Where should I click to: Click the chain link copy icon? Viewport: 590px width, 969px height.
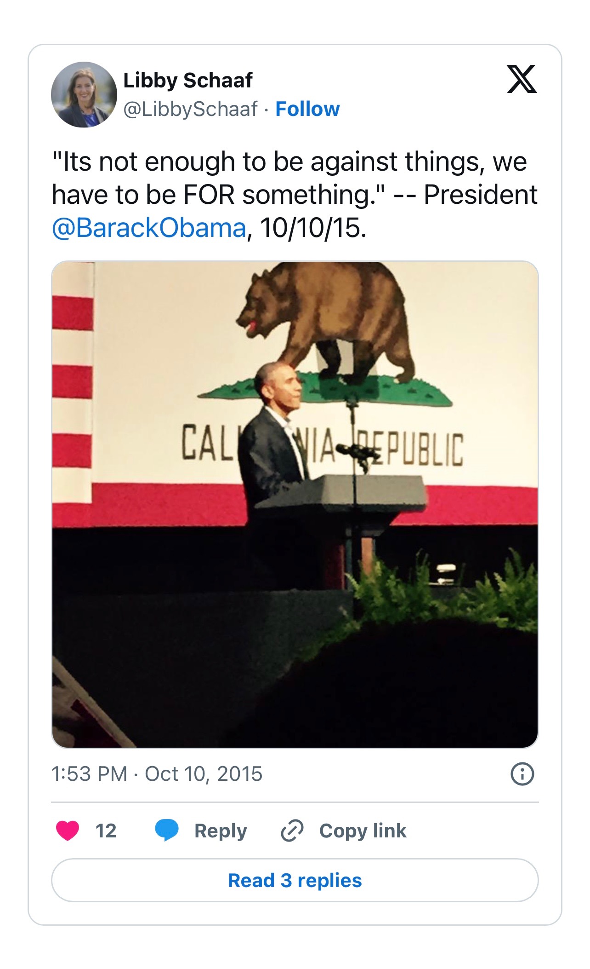[x=292, y=830]
